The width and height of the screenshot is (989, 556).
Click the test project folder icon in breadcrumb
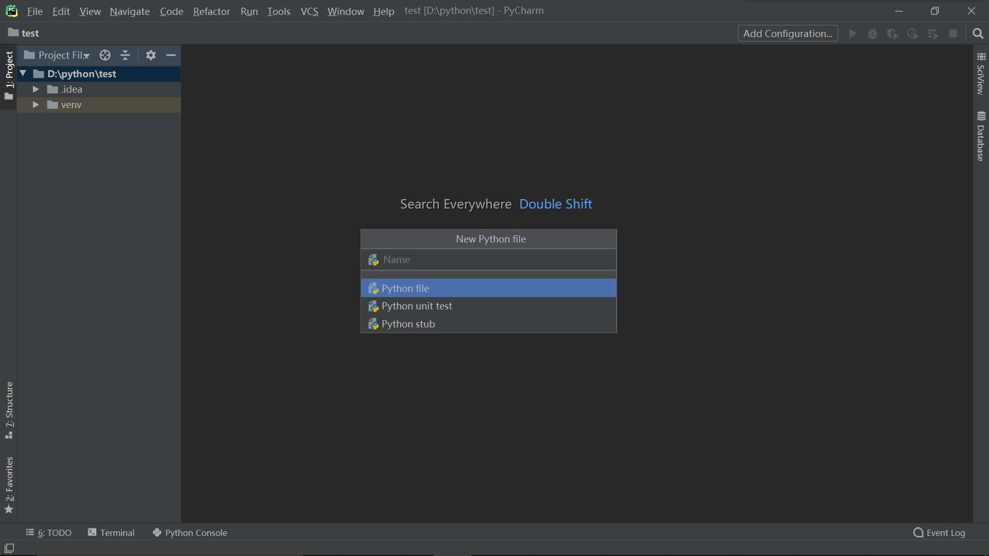point(13,32)
